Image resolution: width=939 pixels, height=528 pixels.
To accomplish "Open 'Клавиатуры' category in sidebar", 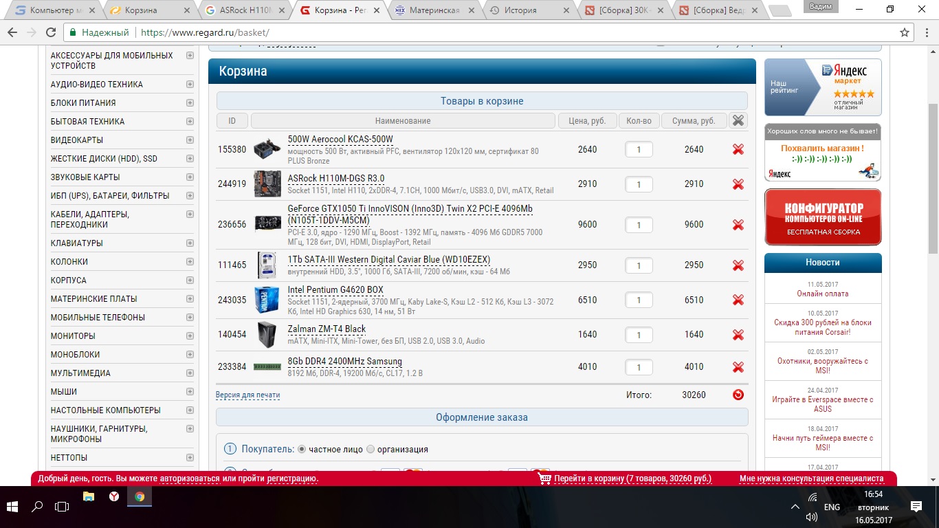I will click(x=77, y=243).
